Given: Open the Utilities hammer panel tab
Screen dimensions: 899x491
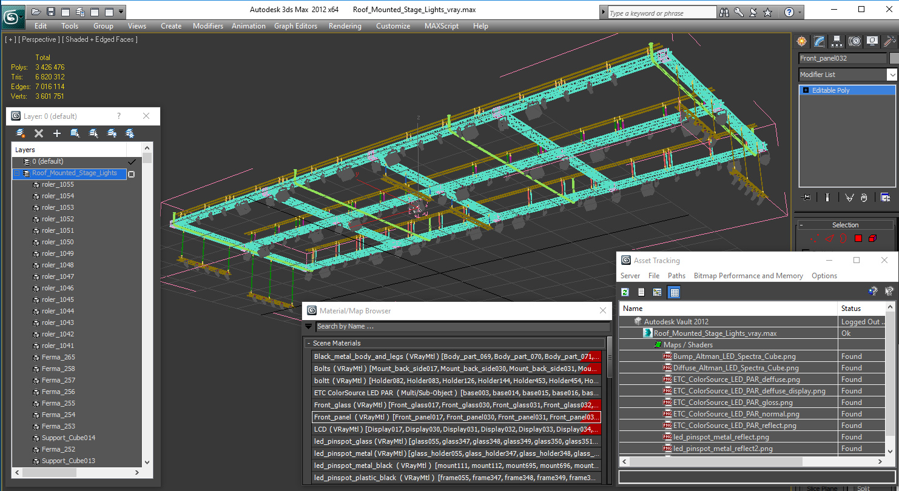Looking at the screenshot, I should (x=889, y=41).
